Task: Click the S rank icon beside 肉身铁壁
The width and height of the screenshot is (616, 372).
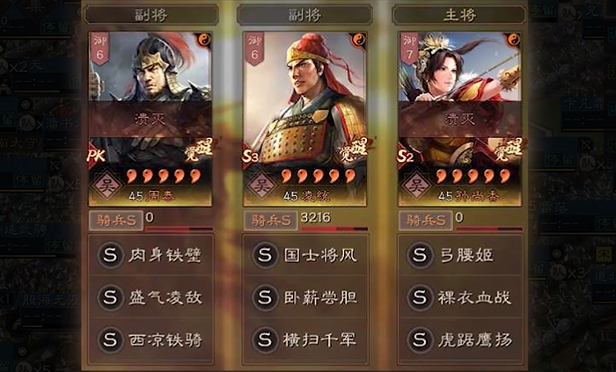Action: pyautogui.click(x=110, y=255)
